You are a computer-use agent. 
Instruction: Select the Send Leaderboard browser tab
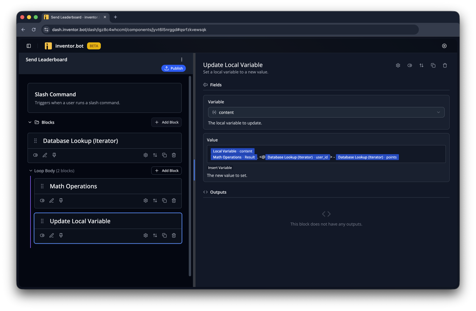pyautogui.click(x=76, y=17)
